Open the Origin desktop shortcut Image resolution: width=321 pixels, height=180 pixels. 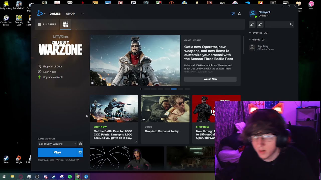pyautogui.click(x=19, y=159)
